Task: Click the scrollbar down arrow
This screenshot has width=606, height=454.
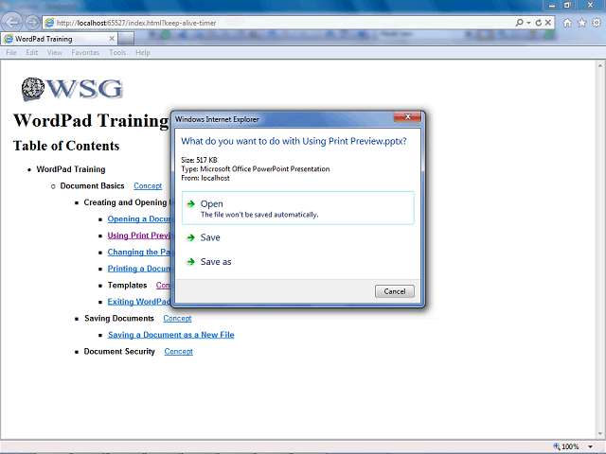Action: pos(600,434)
